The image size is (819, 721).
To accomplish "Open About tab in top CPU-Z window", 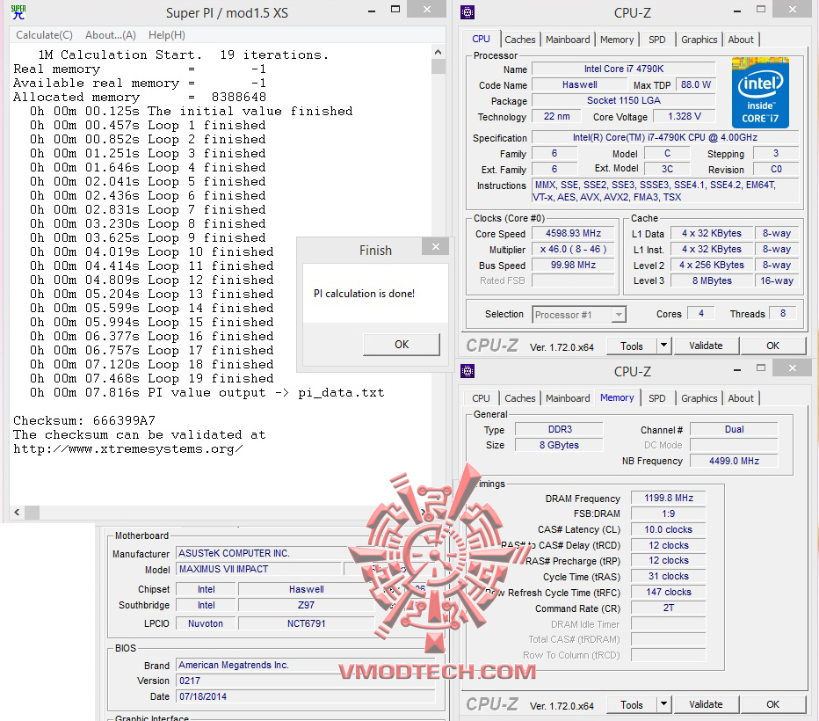I will click(x=741, y=40).
